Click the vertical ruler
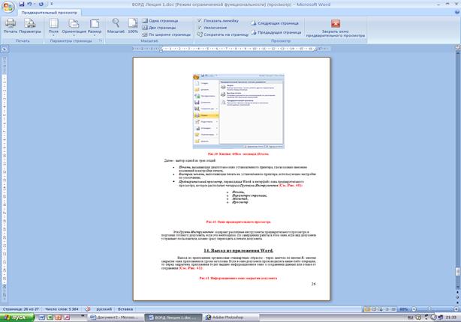 pyautogui.click(x=4, y=178)
